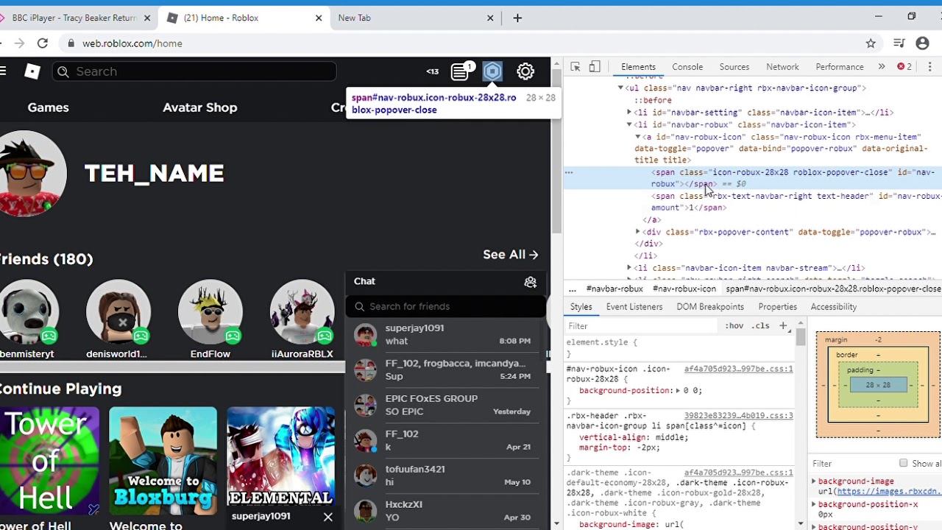Collapse the navbar-right ul node
Image resolution: width=942 pixels, height=530 pixels.
click(x=620, y=88)
